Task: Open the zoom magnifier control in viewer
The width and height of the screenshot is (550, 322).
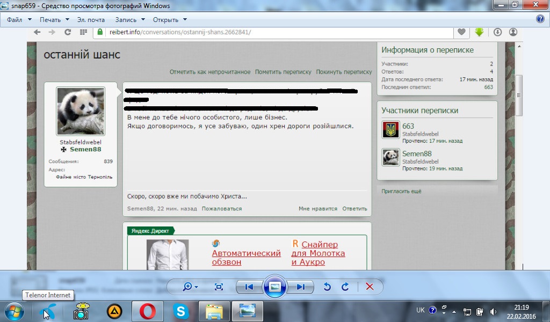Action: point(190,287)
